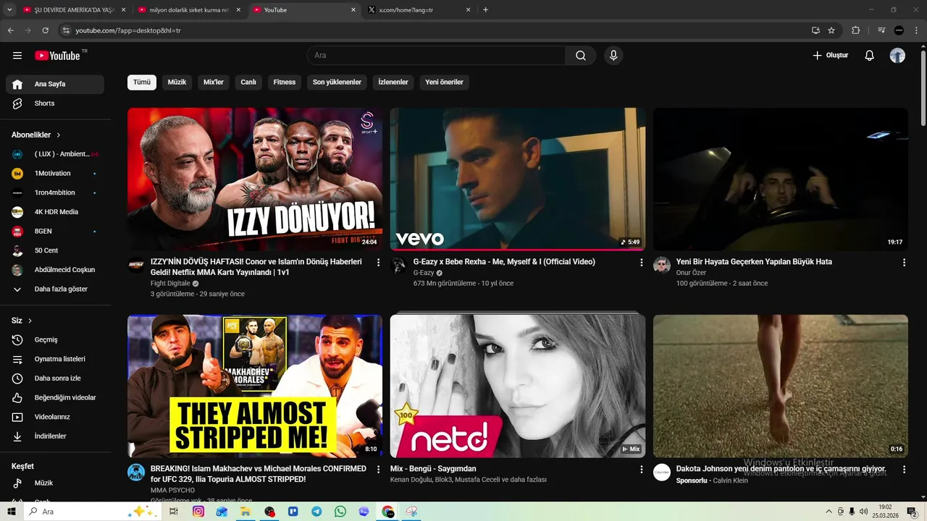Select the Mix'ler filter chip
The image size is (927, 521).
tap(214, 82)
